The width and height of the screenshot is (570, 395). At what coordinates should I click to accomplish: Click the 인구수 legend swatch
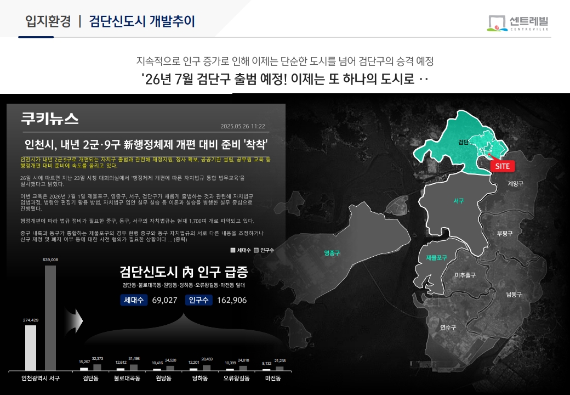(256, 250)
